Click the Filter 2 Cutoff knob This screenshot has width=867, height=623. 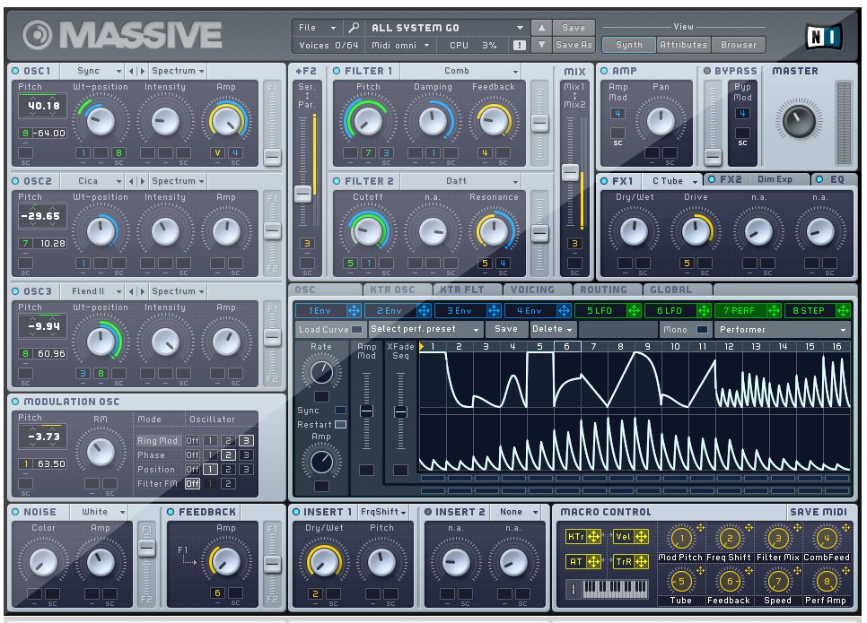click(367, 231)
